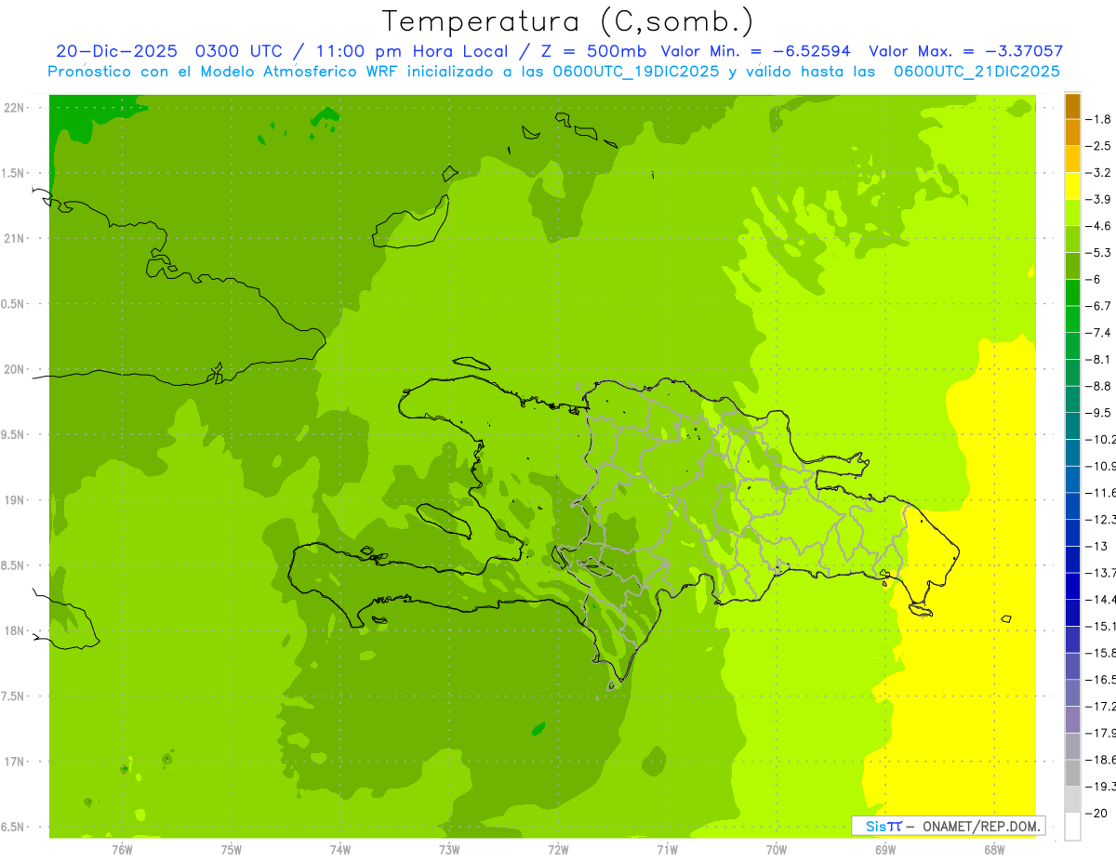Click the '-7.4' colorbar value
Screen dimensions: 1116x862
point(1097,333)
